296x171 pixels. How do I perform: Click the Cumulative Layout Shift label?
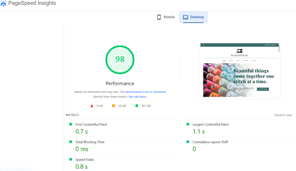210,142
